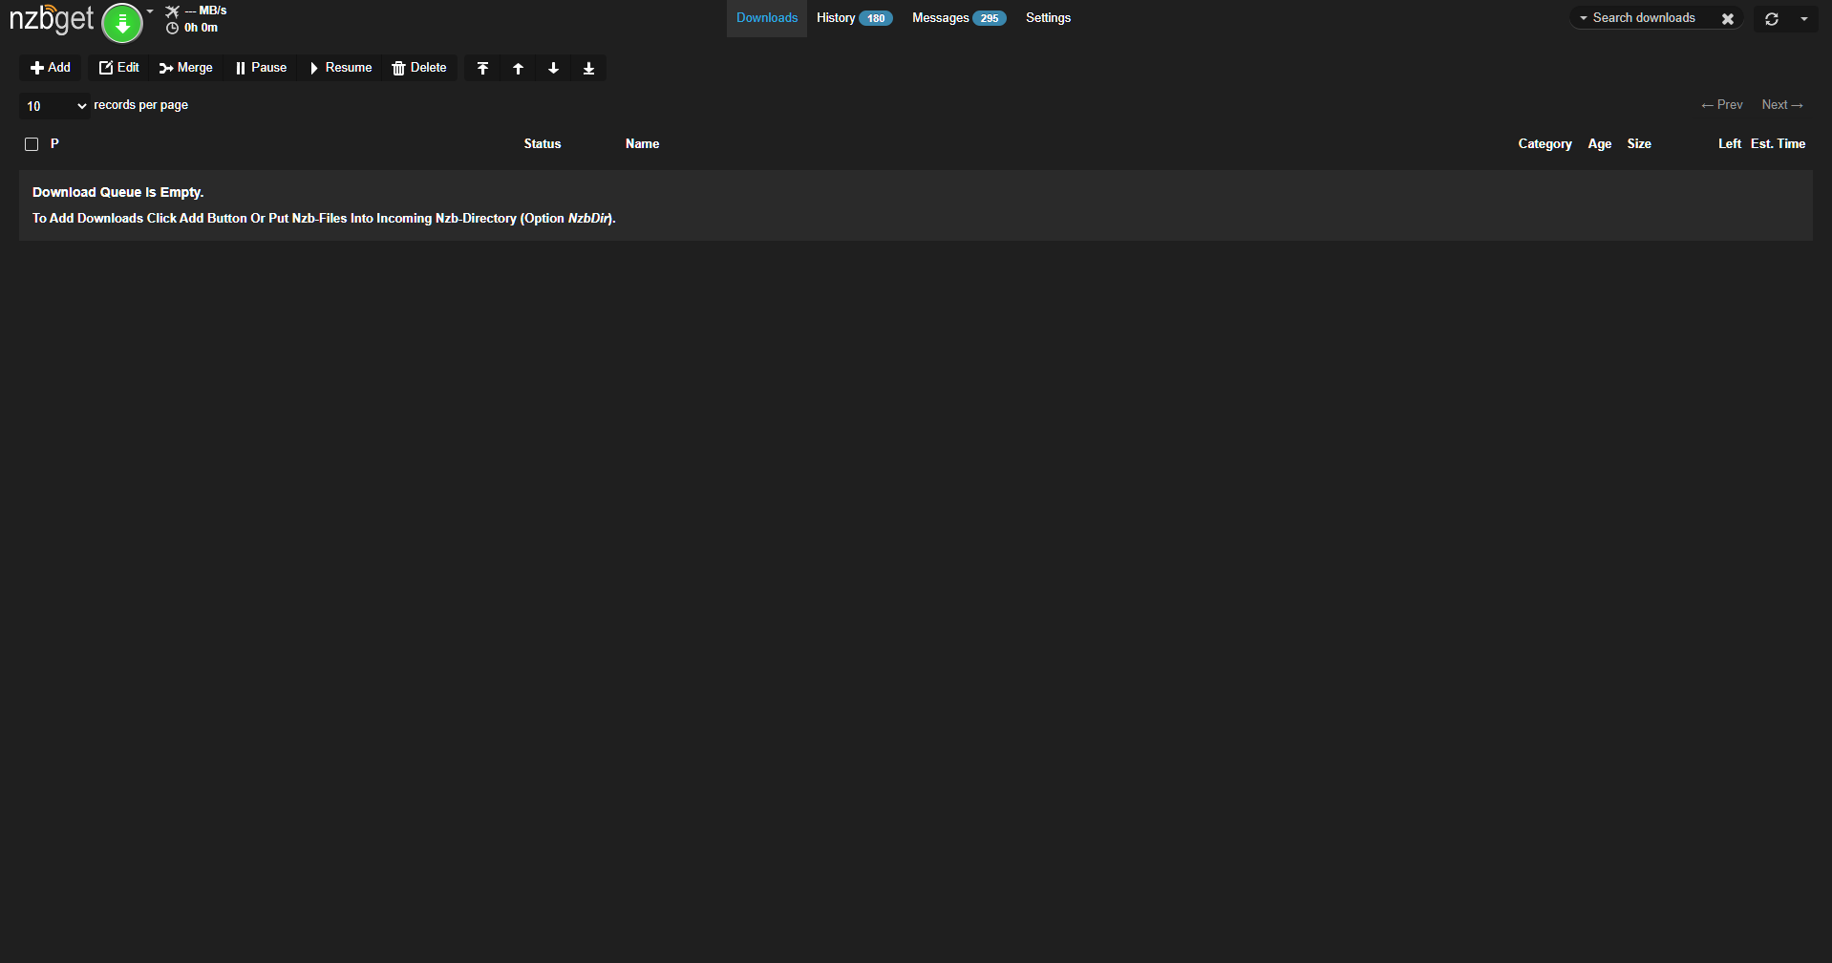Click the green download pause/resume circle icon
Viewport: 1832px width, 963px height.
pos(122,23)
